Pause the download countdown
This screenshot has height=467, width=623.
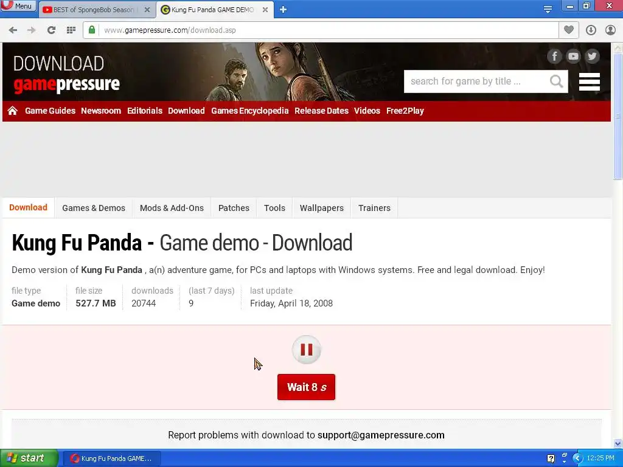(307, 350)
